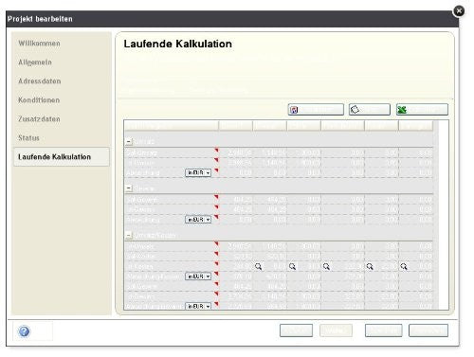Click the third button in the bottom row
Viewport: 474px width, 357px height.
[384, 330]
